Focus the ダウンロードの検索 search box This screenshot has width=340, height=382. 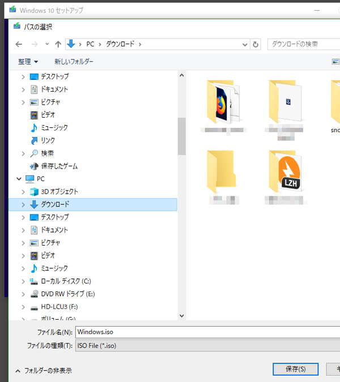click(304, 44)
